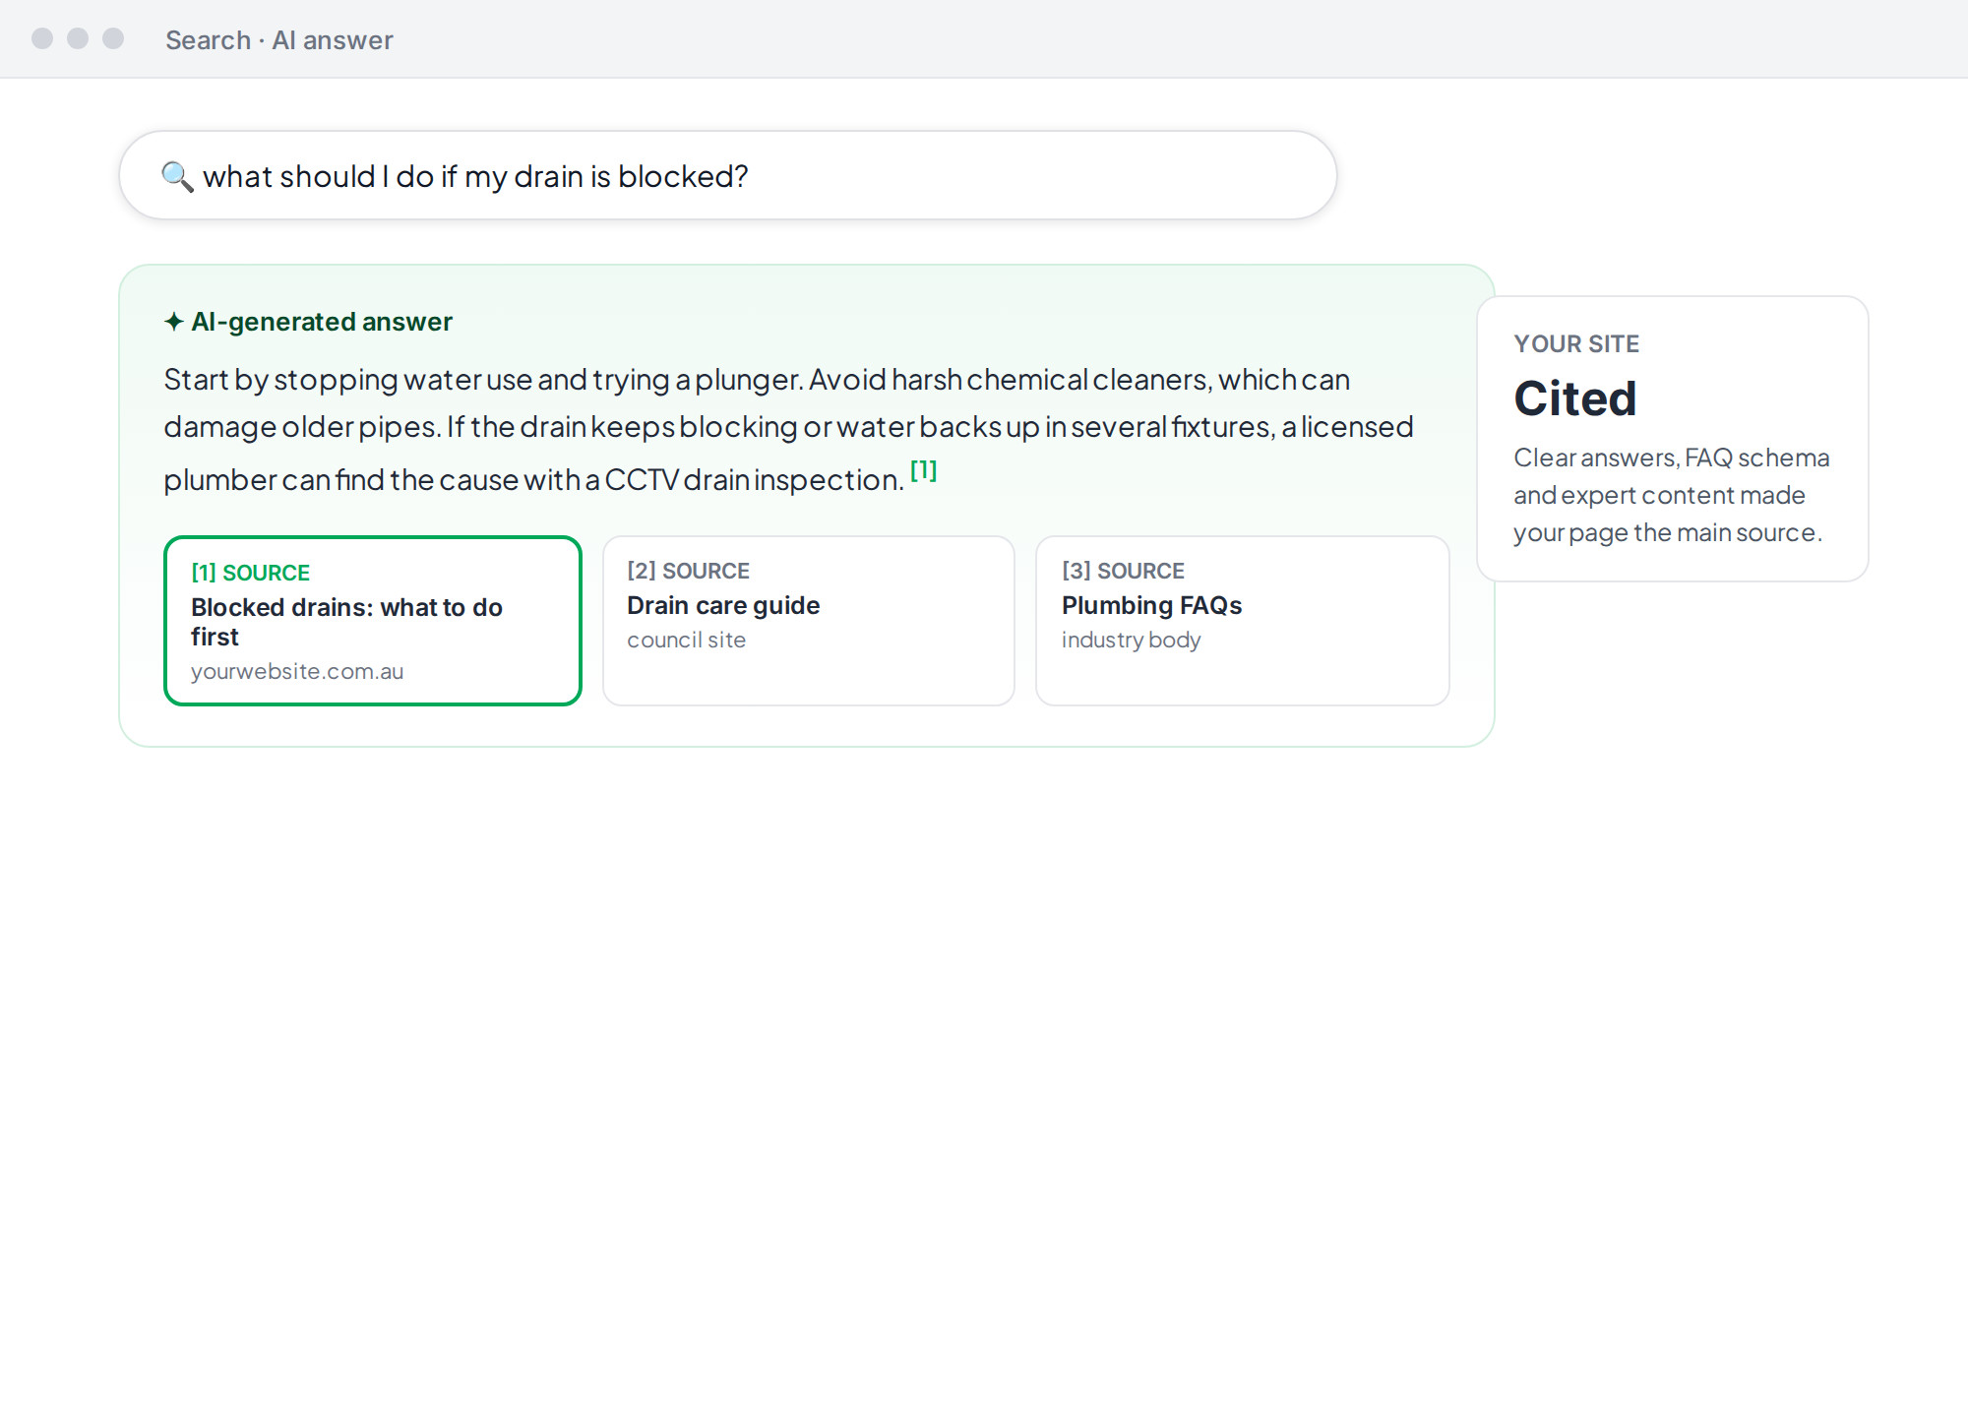The width and height of the screenshot is (1968, 1405).
Task: Open source card Blocked drains: what to do first
Action: [373, 621]
